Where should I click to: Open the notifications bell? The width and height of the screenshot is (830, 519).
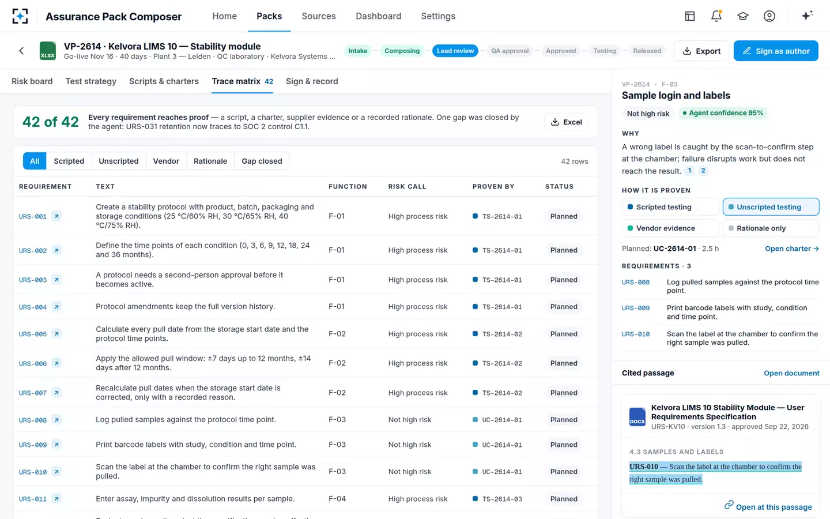(716, 16)
